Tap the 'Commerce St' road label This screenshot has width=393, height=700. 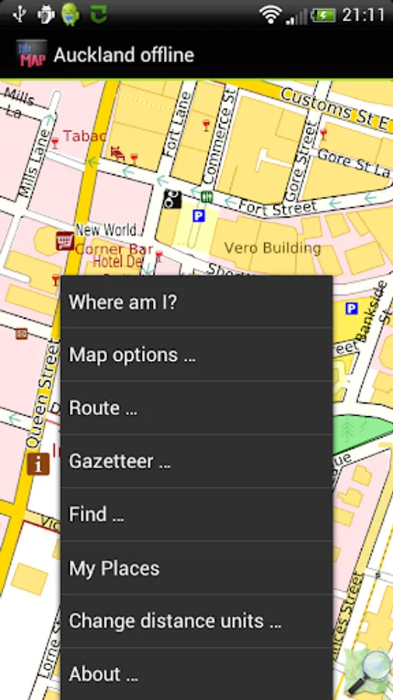pyautogui.click(x=219, y=136)
